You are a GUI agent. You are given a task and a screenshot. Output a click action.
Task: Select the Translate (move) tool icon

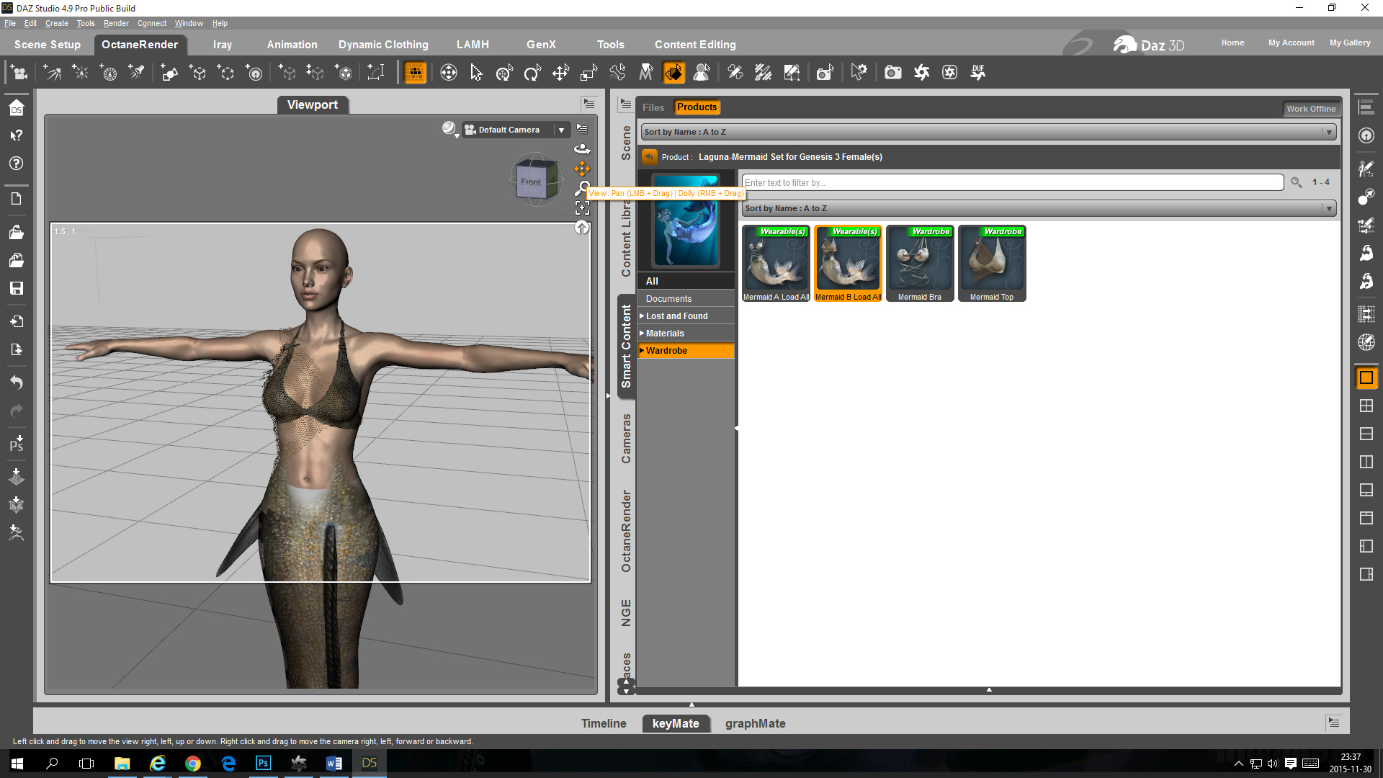560,73
